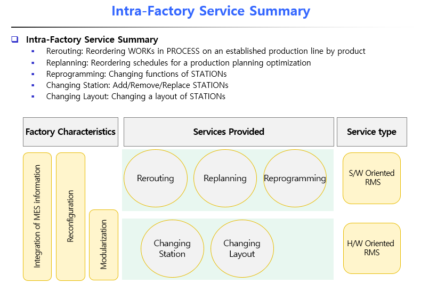Click the Intra-Factory Service Summary slide title
The height and width of the screenshot is (283, 429).
pos(211,11)
